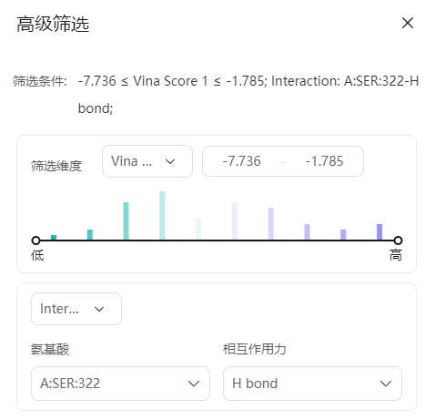The height and width of the screenshot is (420, 435).
Task: Close the 高级筛选 dialog
Action: 408,23
